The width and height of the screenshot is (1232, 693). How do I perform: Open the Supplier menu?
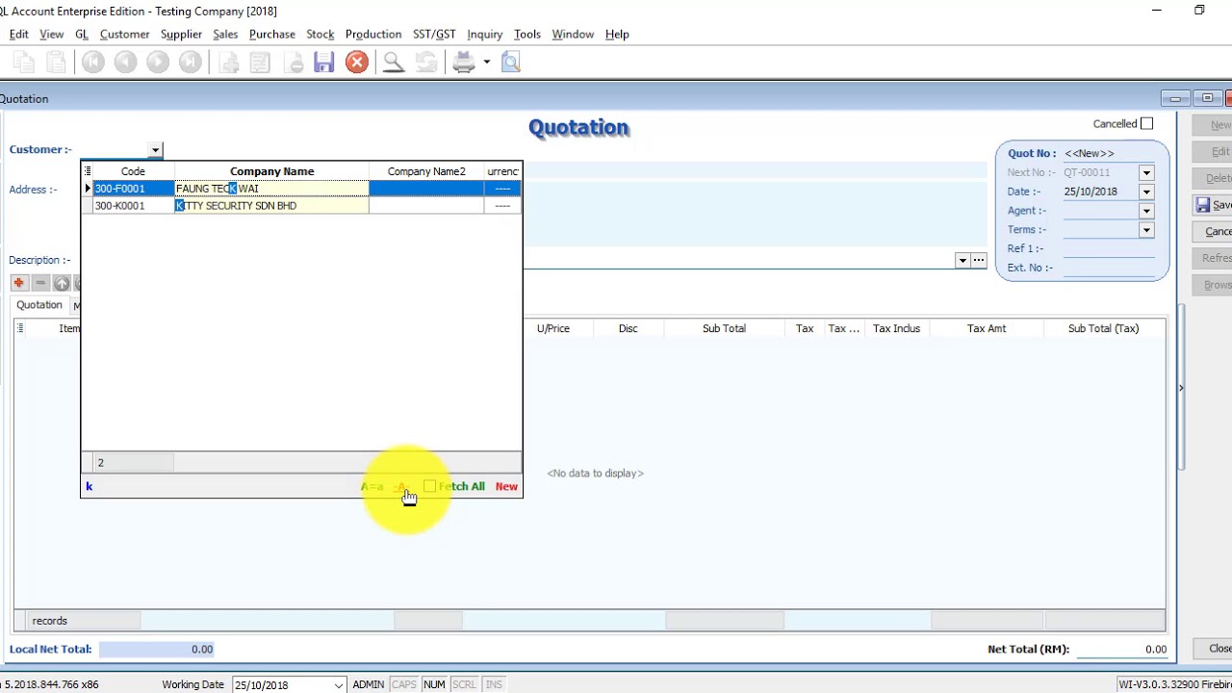point(181,34)
